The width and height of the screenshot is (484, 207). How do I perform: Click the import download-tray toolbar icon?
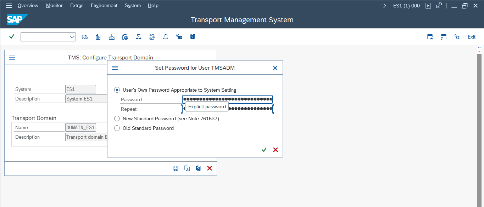pos(112,37)
